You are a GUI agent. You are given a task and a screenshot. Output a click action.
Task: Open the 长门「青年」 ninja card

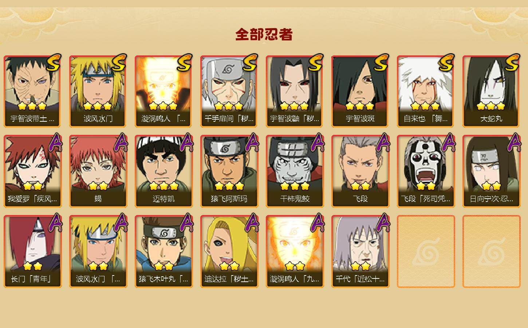click(x=32, y=251)
